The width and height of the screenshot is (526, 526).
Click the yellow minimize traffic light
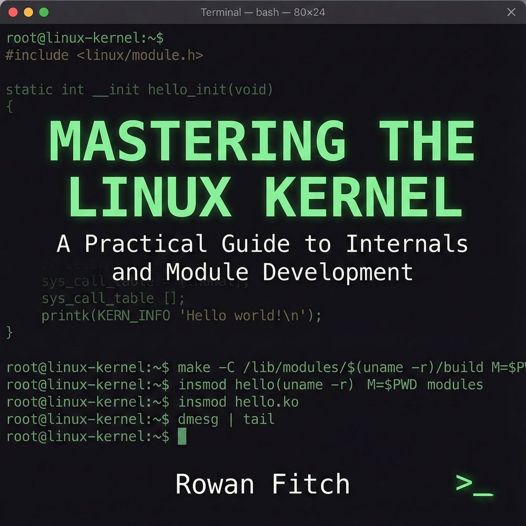[28, 12]
